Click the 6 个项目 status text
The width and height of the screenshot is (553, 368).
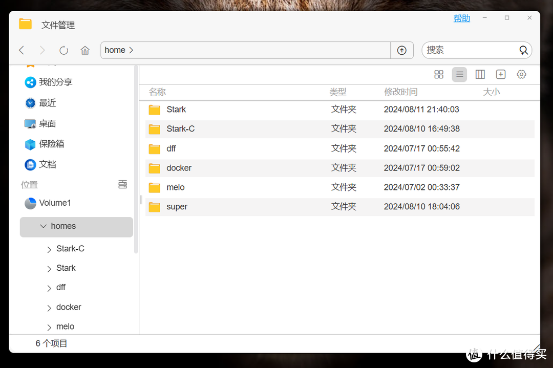click(51, 343)
